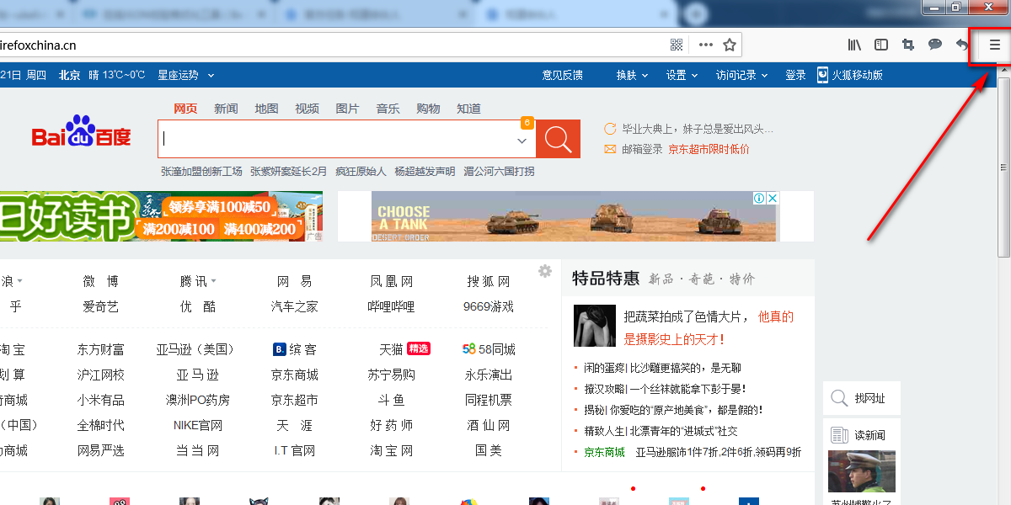Open the Library bookshelf icon
The image size is (1011, 505).
pos(854,45)
